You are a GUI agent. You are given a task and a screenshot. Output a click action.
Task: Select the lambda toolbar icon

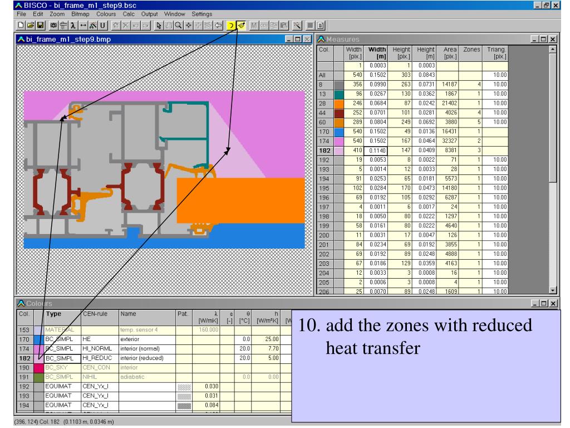tap(73, 26)
